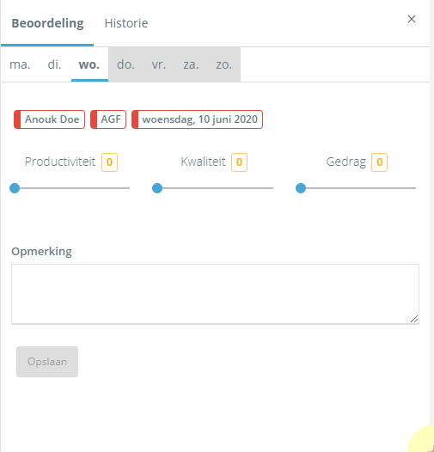Choose the do. day tab

tap(125, 64)
